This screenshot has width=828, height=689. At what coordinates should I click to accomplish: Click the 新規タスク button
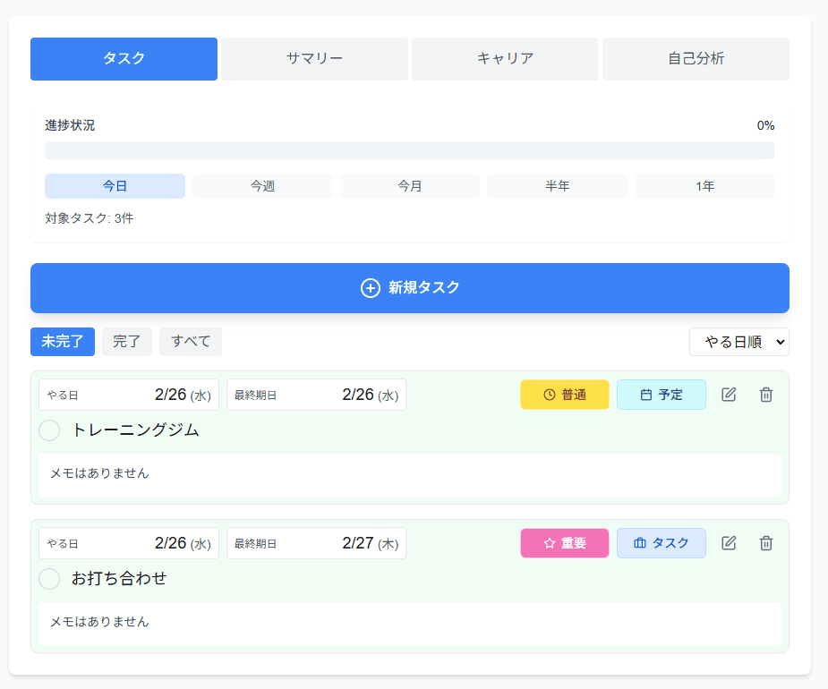tap(409, 288)
